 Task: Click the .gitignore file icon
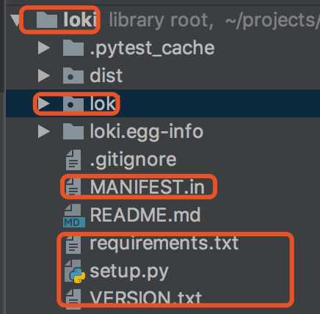click(x=73, y=160)
